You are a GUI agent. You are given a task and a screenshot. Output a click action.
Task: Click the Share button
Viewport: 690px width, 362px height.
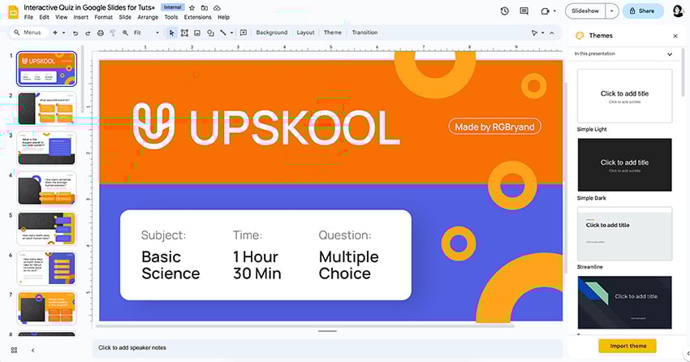pyautogui.click(x=643, y=11)
